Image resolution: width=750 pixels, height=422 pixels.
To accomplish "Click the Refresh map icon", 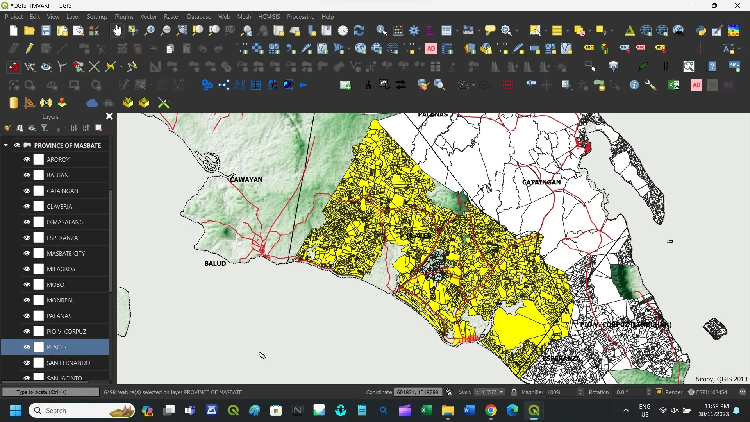I will [359, 30].
